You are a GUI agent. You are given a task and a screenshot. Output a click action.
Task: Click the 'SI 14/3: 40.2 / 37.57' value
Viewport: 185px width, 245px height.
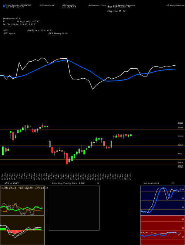[x=28, y=22]
